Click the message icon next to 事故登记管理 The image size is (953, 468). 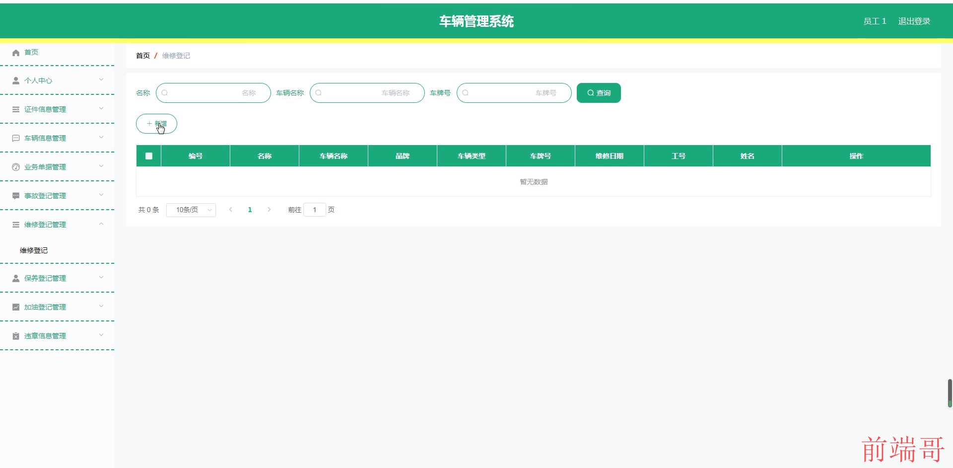pos(16,196)
